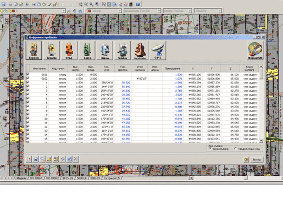This screenshot has height=212, width=283.
Task: Click the last icon in dialog bottom toolbar
Action: (x=76, y=159)
